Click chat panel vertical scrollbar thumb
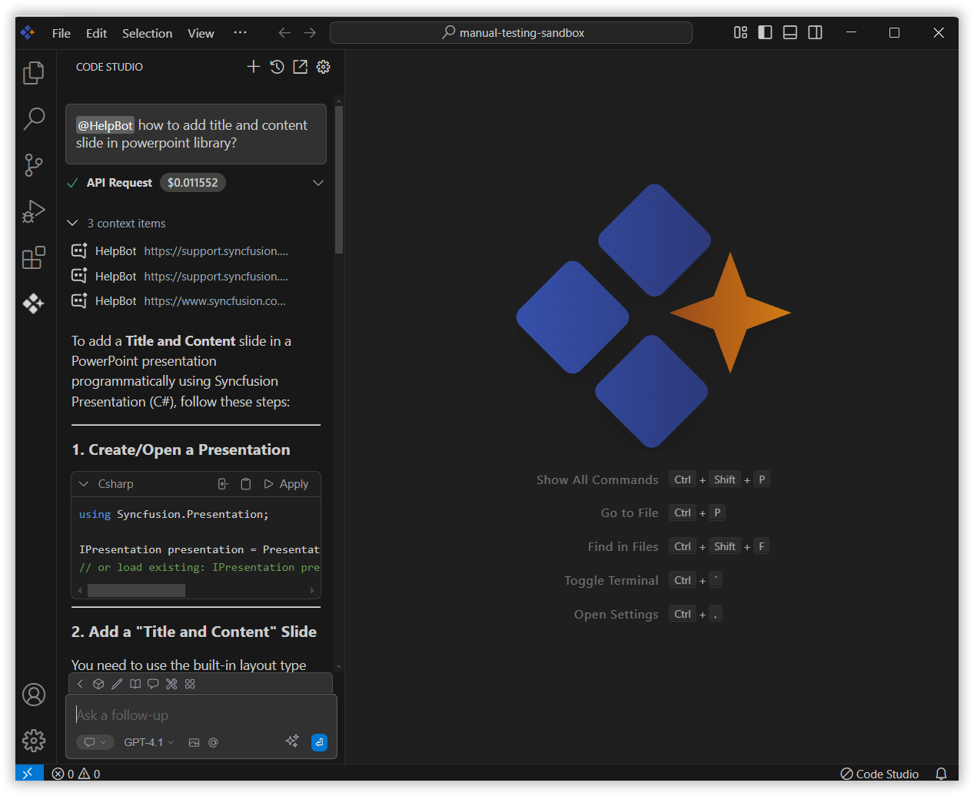Image resolution: width=974 pixels, height=796 pixels. coord(339,179)
